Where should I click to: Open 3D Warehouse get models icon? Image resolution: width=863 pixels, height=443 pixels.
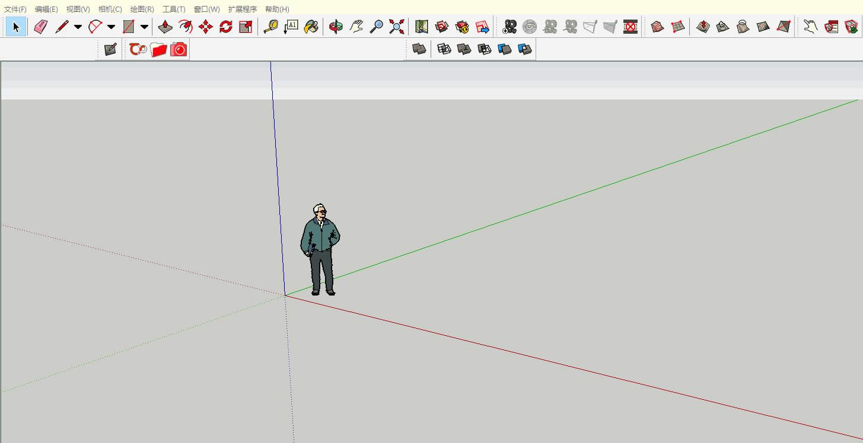442,27
